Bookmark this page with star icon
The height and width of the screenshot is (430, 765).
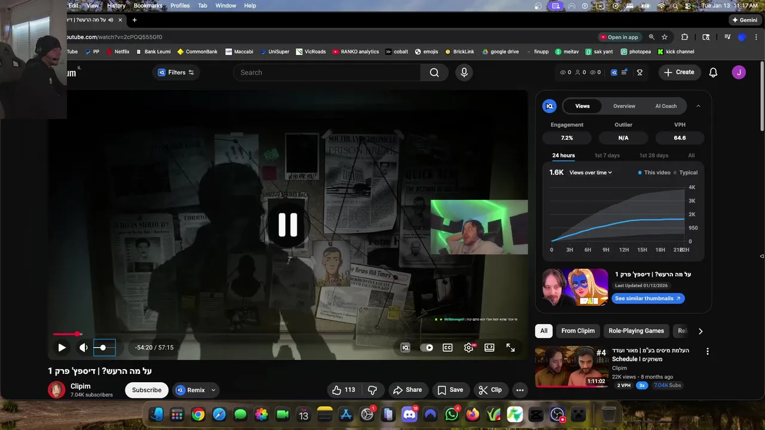click(x=665, y=37)
